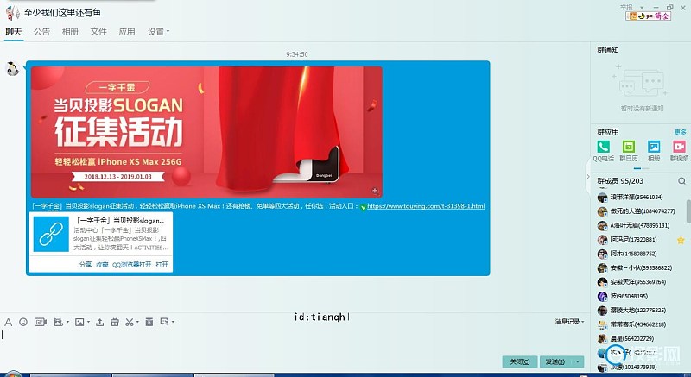This screenshot has height=377, width=691.
Task: Click the 关闭(C) button
Action: [x=520, y=361]
